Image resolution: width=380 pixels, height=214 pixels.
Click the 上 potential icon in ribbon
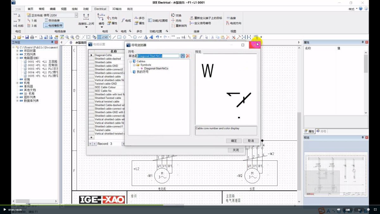pyautogui.click(x=17, y=15)
